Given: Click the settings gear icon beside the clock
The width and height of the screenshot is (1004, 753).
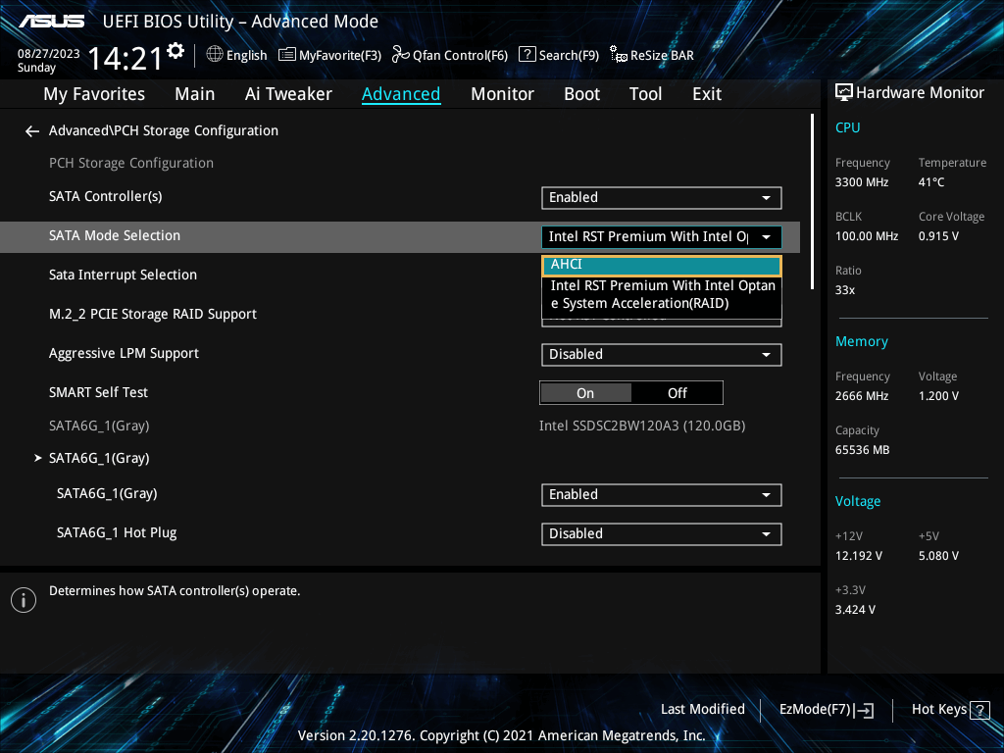Looking at the screenshot, I should pos(176,51).
